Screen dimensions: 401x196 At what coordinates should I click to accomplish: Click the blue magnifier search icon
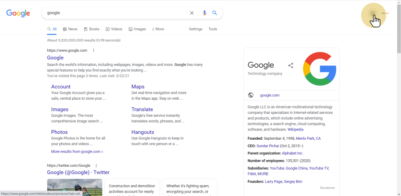point(215,13)
